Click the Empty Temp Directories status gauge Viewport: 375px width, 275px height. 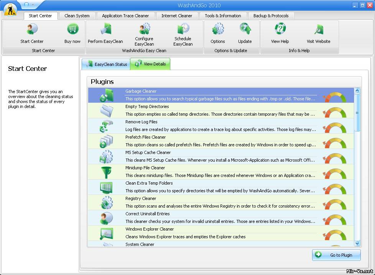[x=335, y=112]
